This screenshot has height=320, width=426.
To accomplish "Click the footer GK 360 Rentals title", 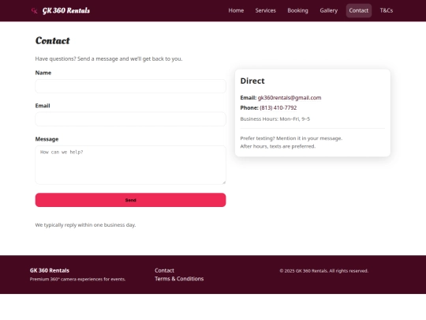I will pyautogui.click(x=50, y=270).
